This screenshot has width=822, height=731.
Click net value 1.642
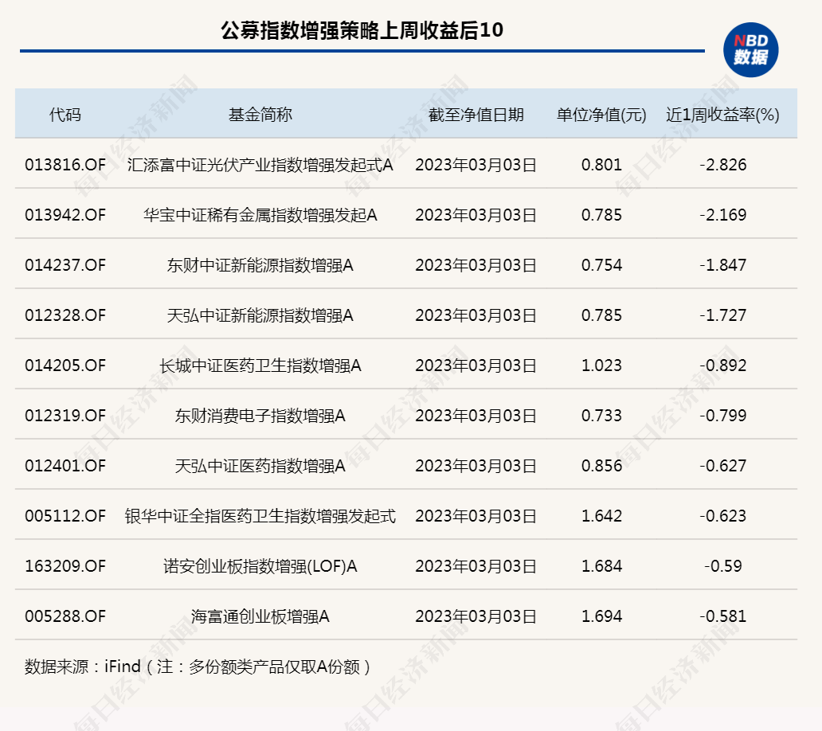(x=601, y=516)
